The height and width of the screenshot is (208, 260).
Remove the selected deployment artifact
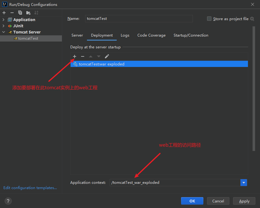(x=83, y=56)
